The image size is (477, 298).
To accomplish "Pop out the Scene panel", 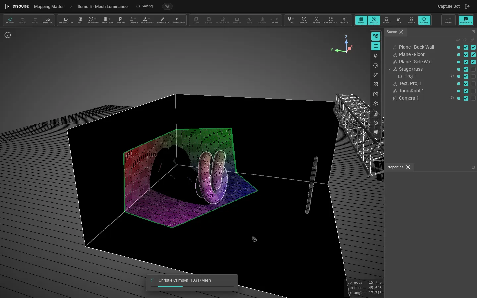I will point(473,32).
